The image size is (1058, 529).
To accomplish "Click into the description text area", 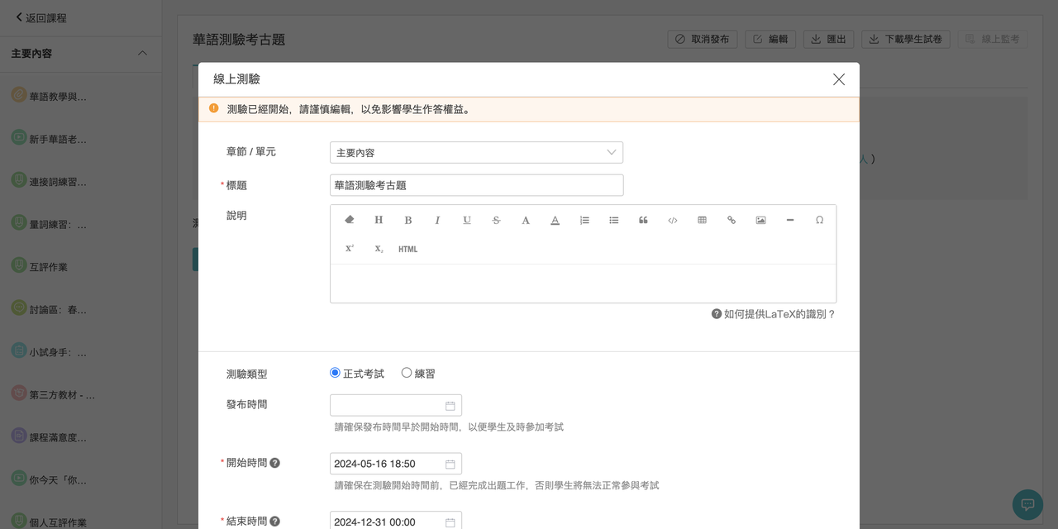I will tap(583, 284).
